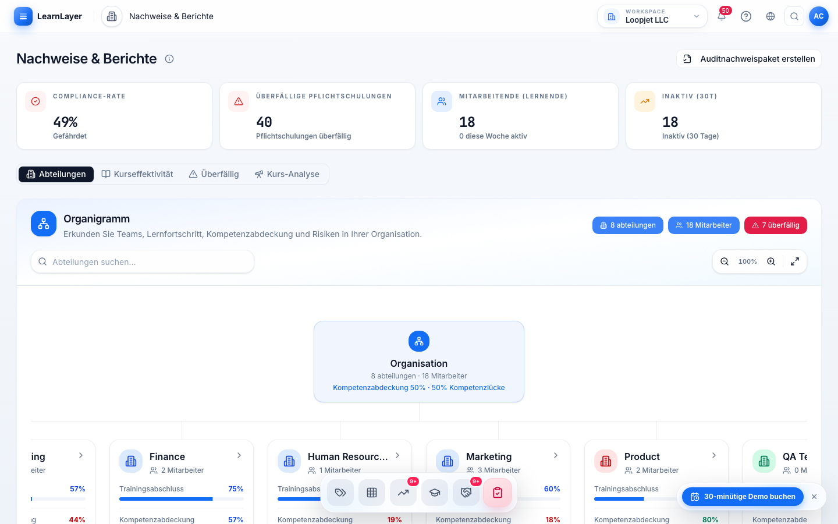Screen dimensions: 838x524
Task: Click the Marketing department building icon
Action: pos(448,461)
